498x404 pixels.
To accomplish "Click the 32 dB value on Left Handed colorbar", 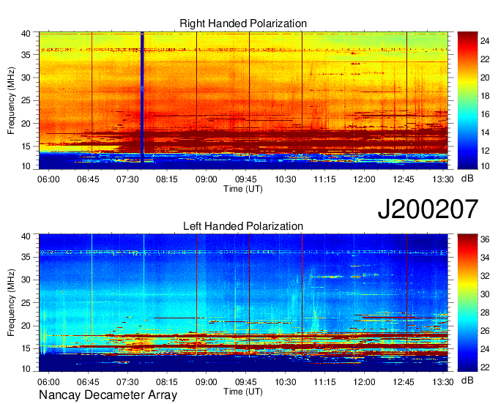I will (485, 276).
